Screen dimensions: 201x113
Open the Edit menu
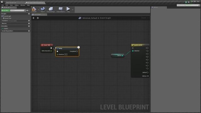7,5
